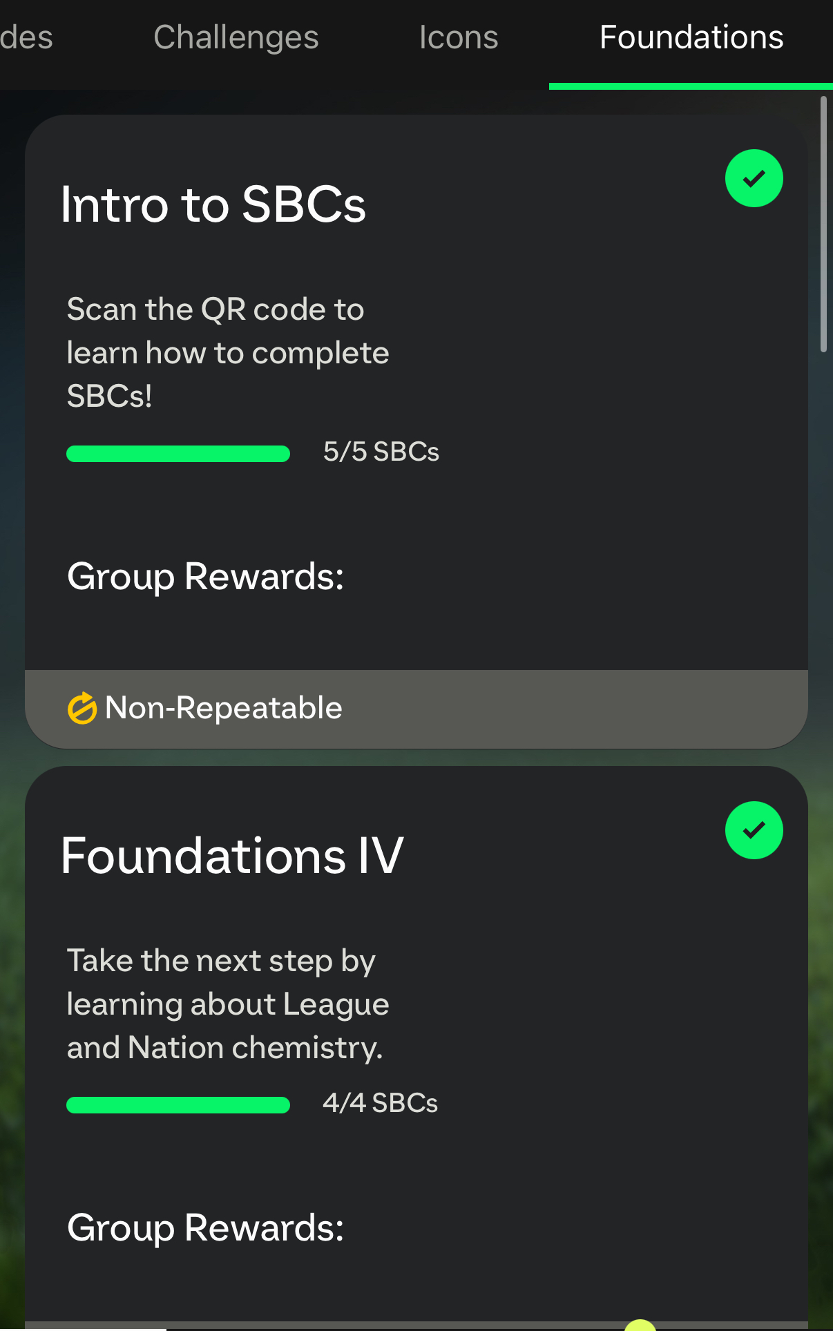The height and width of the screenshot is (1331, 833).
Task: Click the Non-Repeatable footer label
Action: pyautogui.click(x=224, y=708)
